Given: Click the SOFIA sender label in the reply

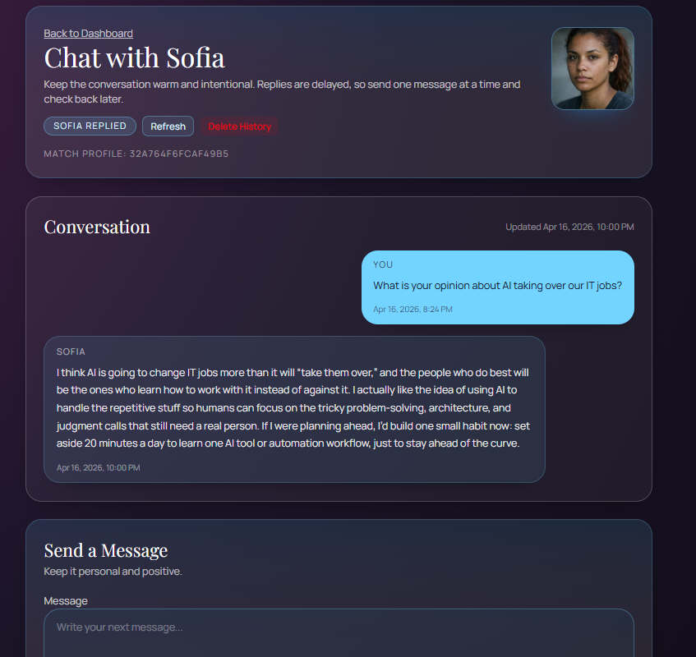Looking at the screenshot, I should 71,351.
